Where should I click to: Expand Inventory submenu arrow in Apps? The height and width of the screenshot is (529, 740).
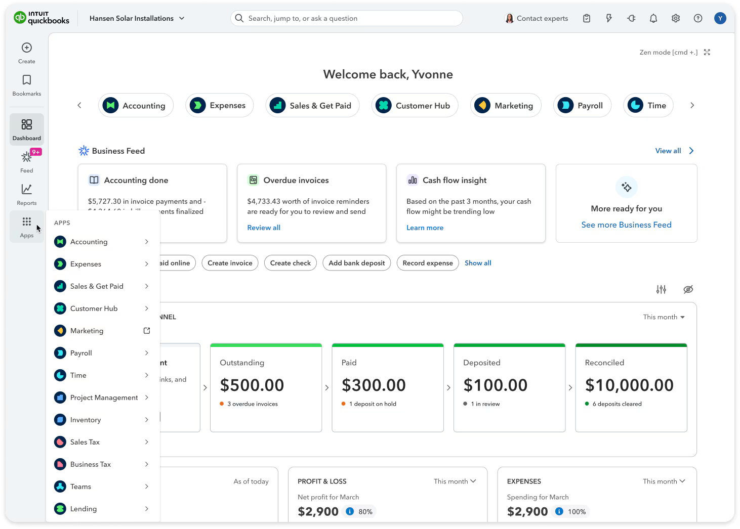tap(147, 420)
